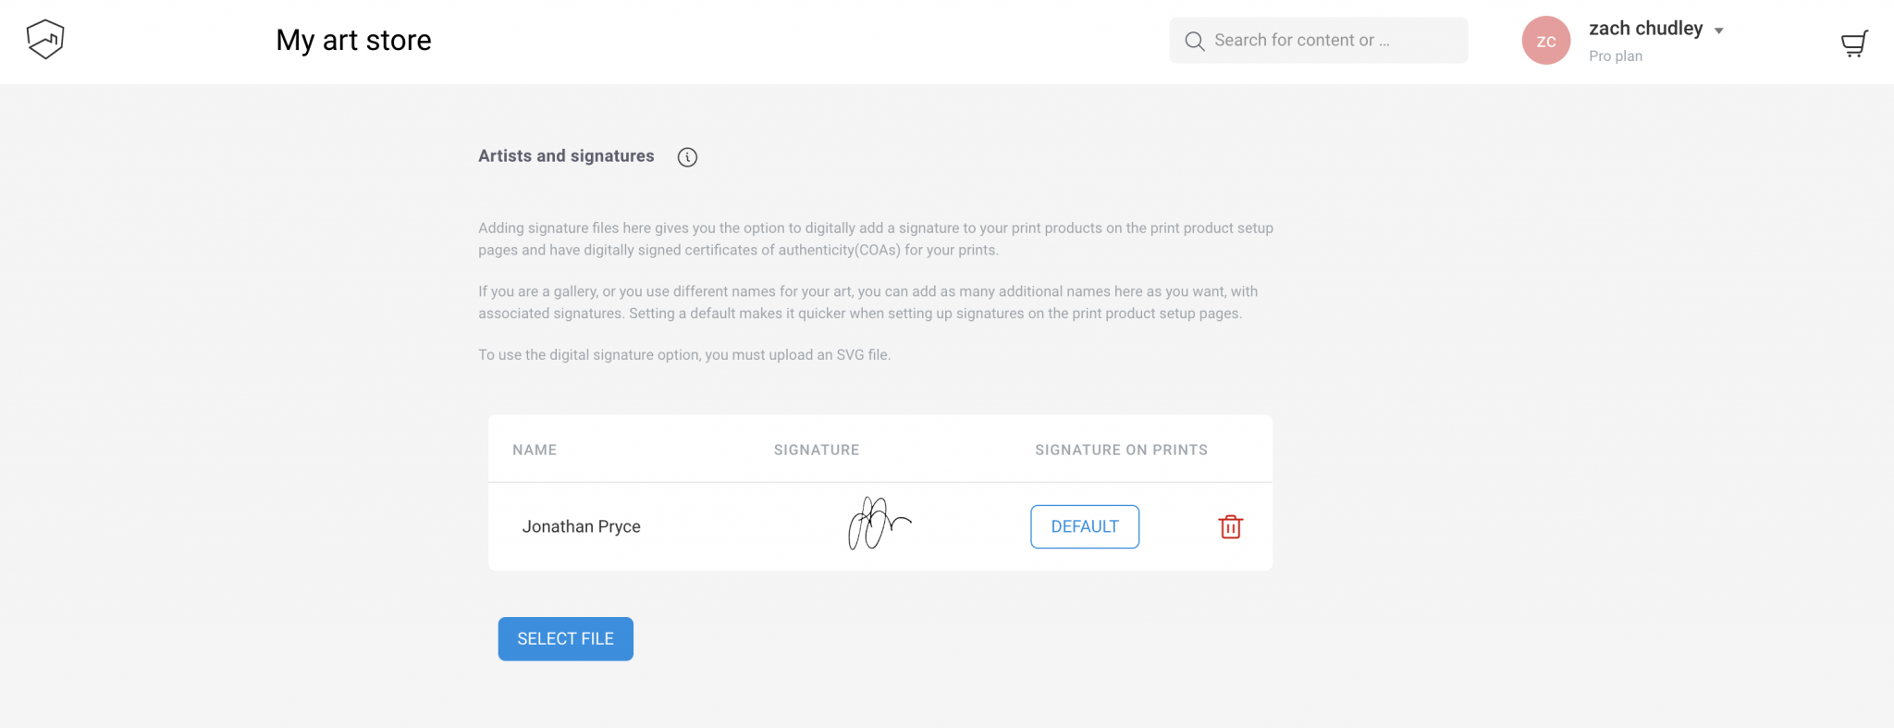Click the info icon beside Artists and signatures

click(686, 156)
